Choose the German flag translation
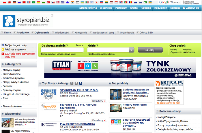The height and width of the screenshot is (133, 202). 14,2
